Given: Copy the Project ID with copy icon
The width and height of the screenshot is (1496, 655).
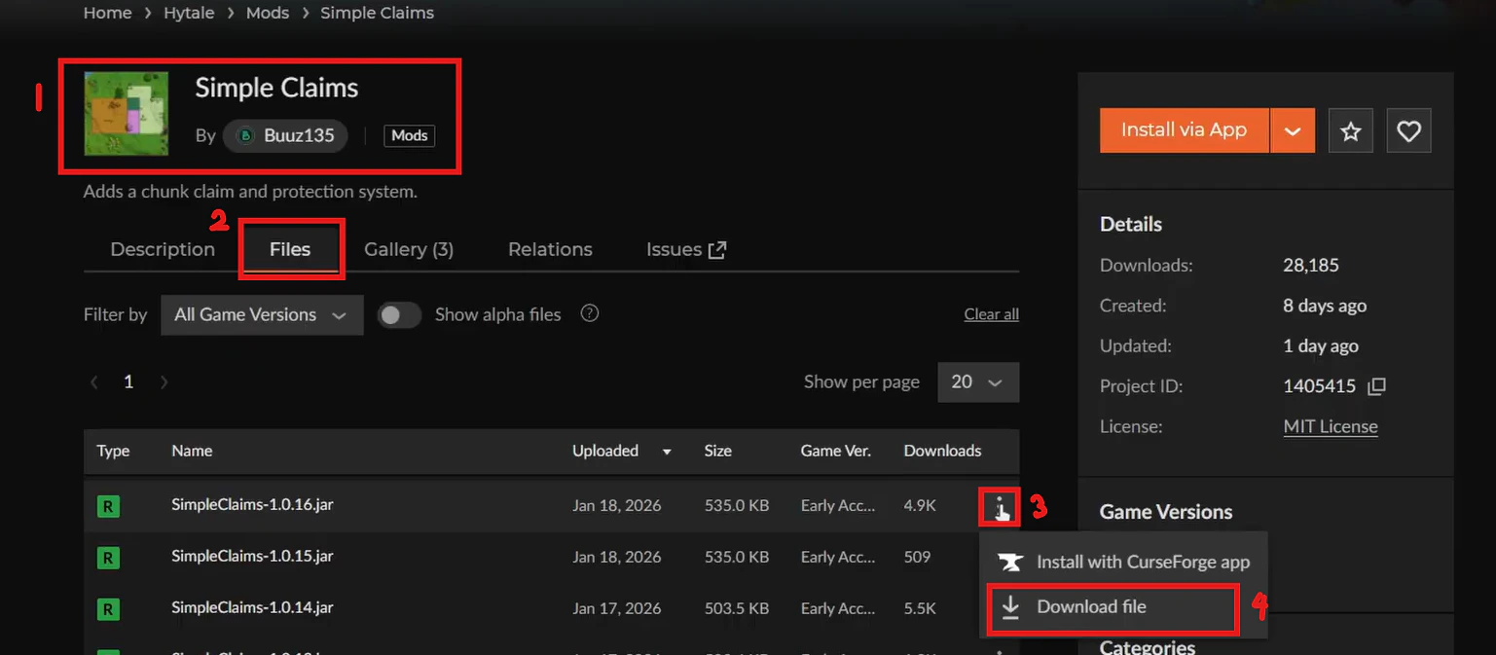Looking at the screenshot, I should coord(1376,386).
